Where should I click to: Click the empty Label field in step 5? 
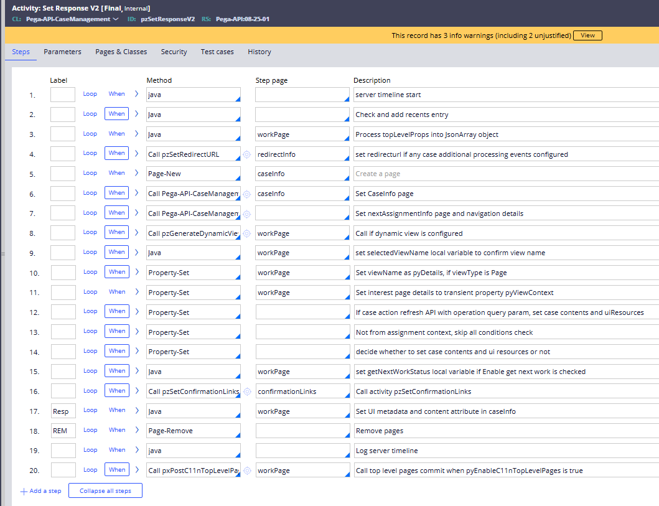(63, 174)
